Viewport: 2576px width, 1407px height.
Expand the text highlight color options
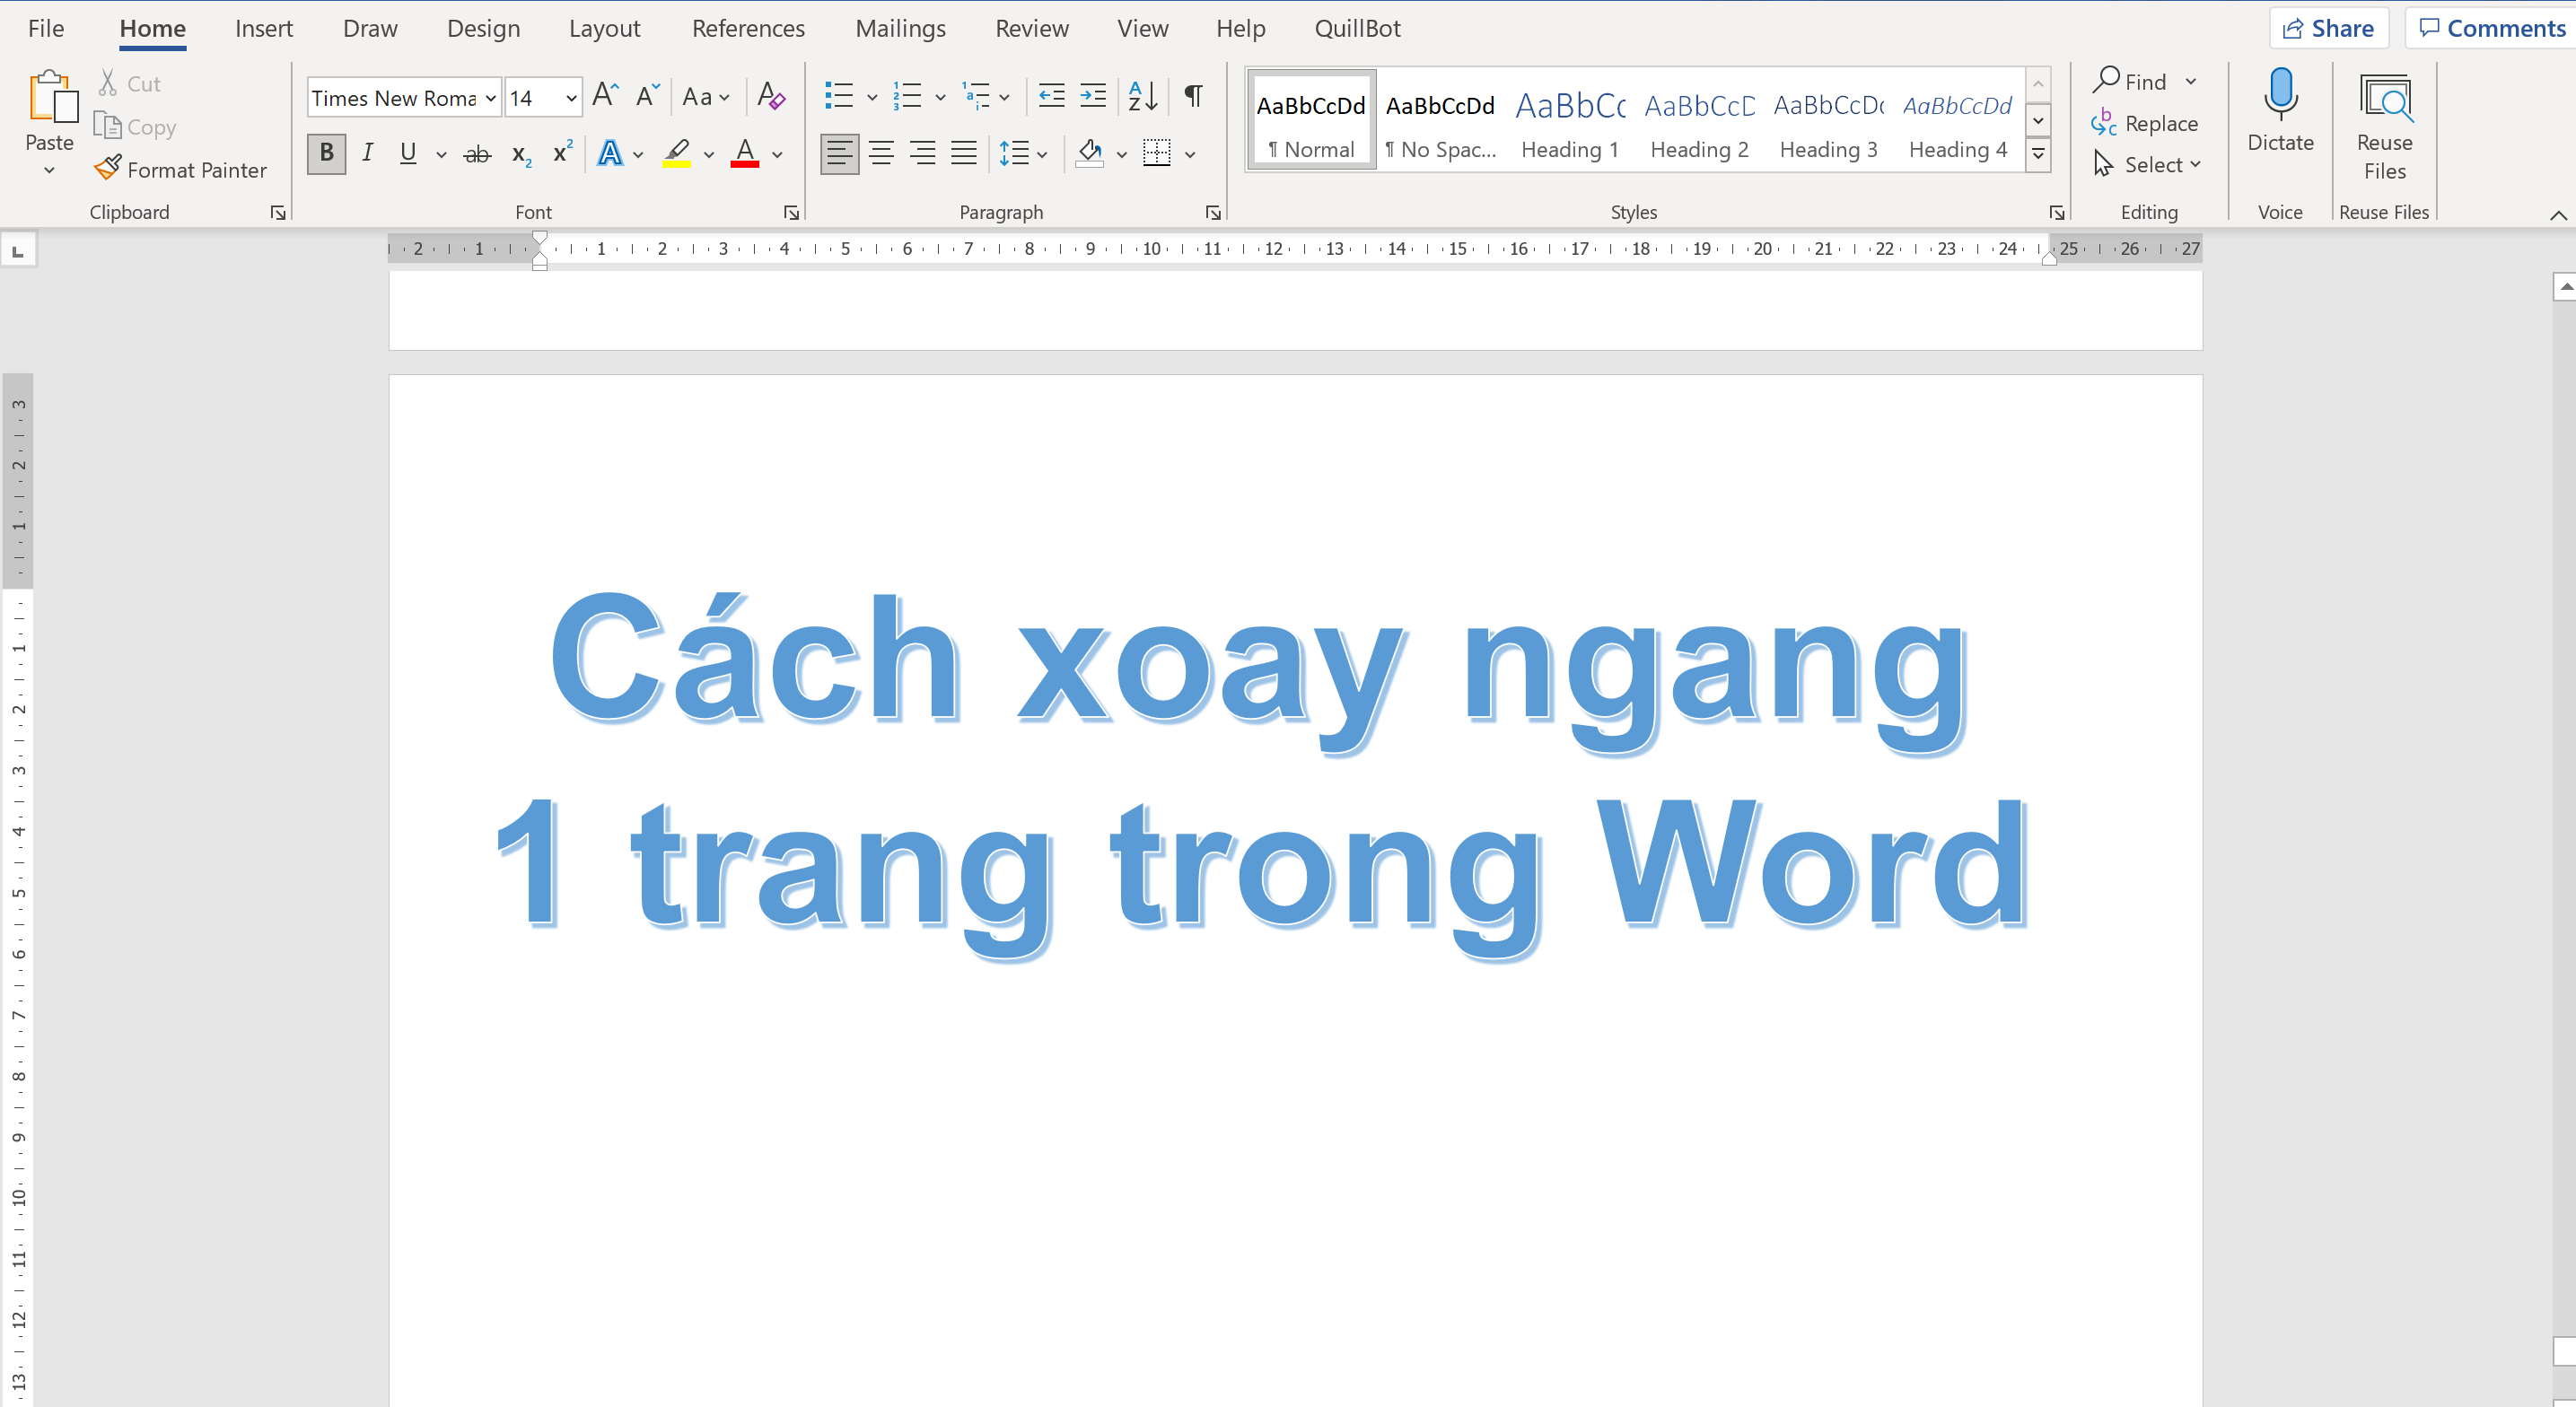[x=709, y=155]
